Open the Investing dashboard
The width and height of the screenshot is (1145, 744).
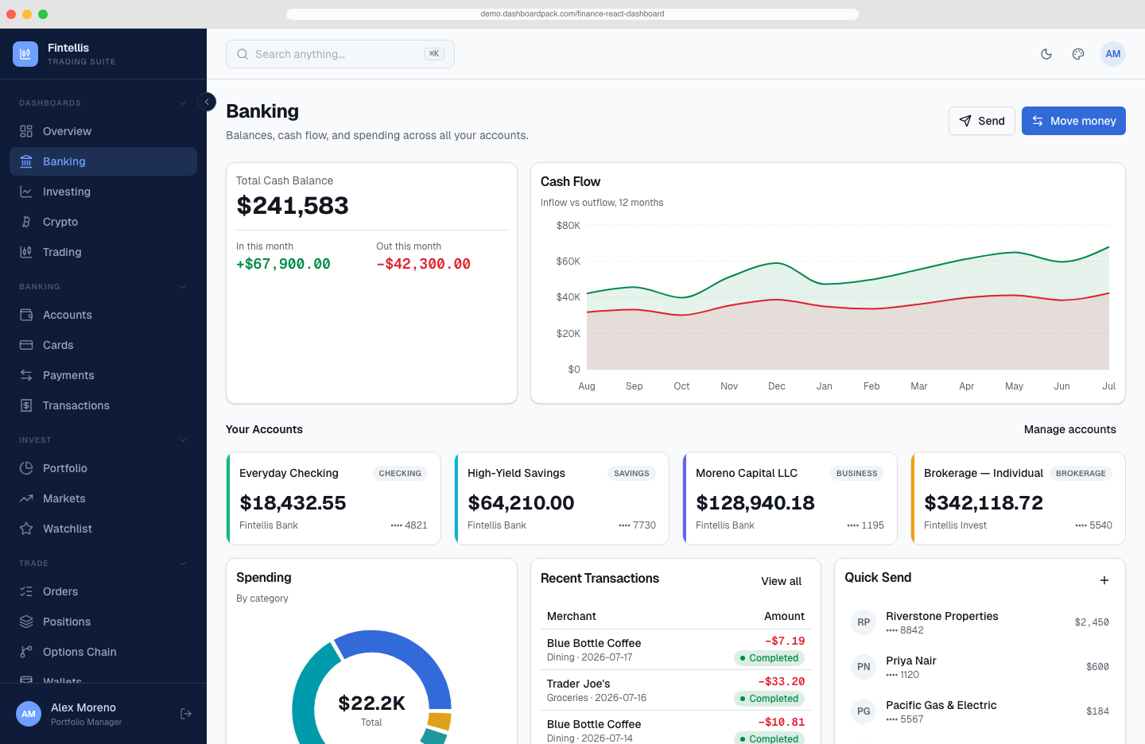coord(103,192)
